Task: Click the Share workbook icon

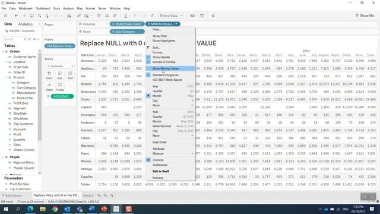Action: point(213,16)
